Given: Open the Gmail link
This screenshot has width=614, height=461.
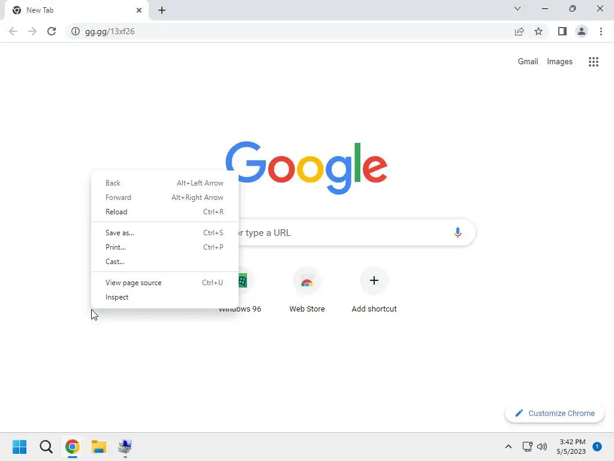Looking at the screenshot, I should 528,62.
